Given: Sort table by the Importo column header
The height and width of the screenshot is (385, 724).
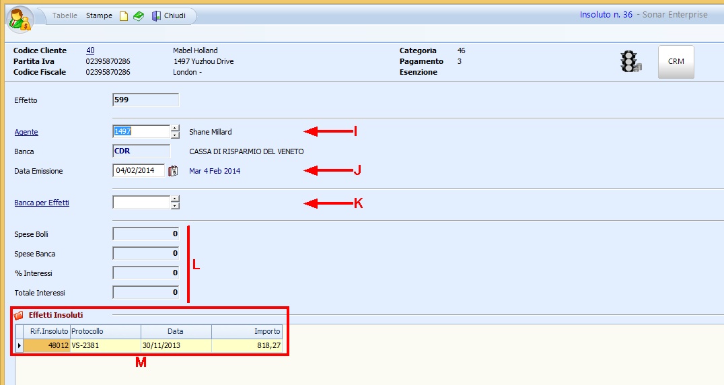Looking at the screenshot, I should 246,331.
